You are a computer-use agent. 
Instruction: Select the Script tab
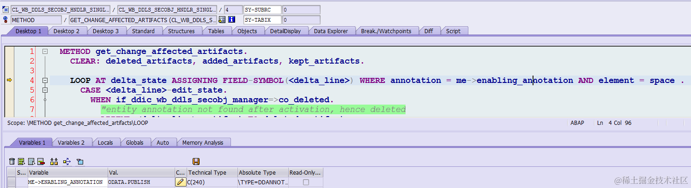[x=453, y=31]
